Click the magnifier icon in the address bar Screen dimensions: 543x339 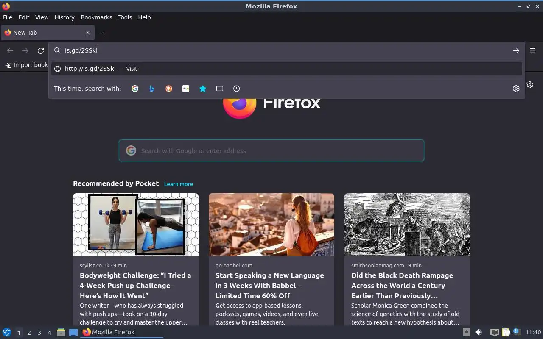click(x=57, y=50)
